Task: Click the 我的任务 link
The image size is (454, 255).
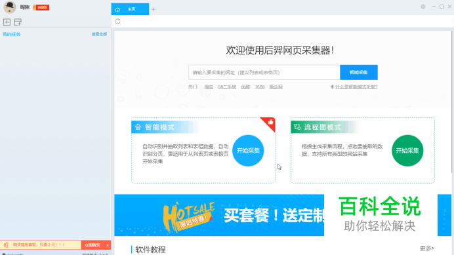Action: coord(12,34)
